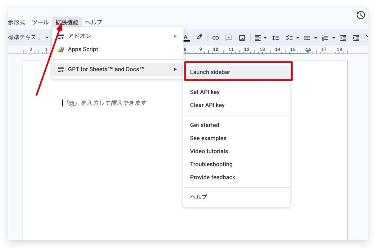Select Apps Script from the menu
This screenshot has height=248, width=376.
(x=118, y=49)
